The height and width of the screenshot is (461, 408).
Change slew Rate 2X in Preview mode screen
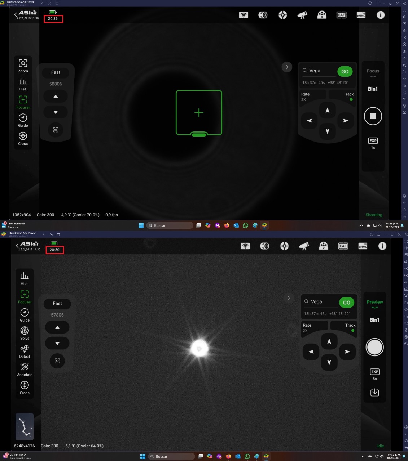point(315,327)
